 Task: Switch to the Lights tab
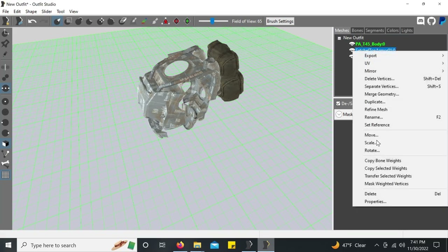point(407,30)
